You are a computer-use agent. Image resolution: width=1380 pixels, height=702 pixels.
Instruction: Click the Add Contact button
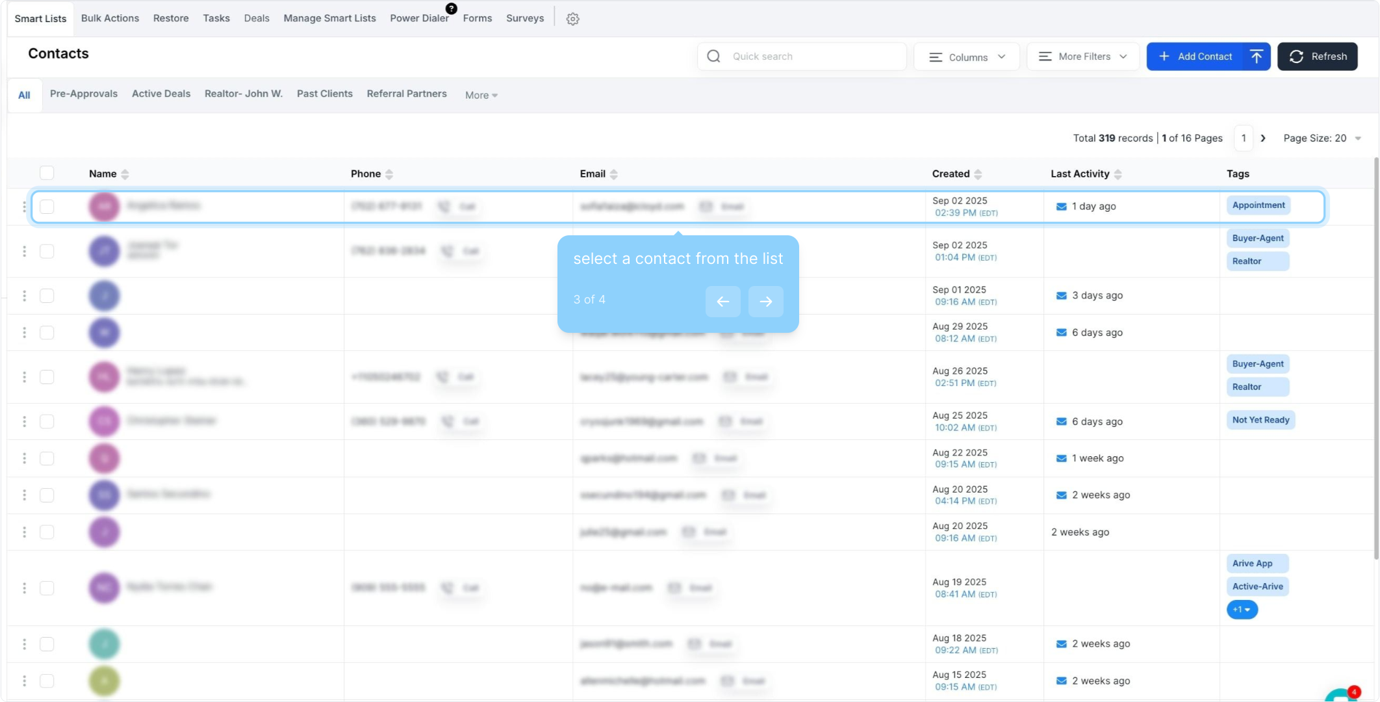point(1195,57)
